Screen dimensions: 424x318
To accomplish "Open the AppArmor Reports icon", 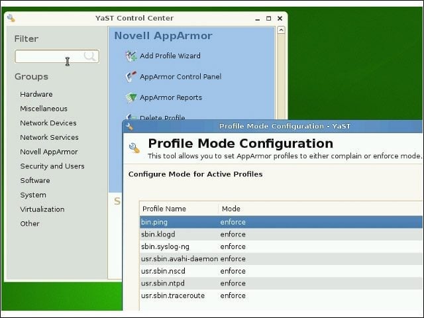I will pyautogui.click(x=131, y=97).
